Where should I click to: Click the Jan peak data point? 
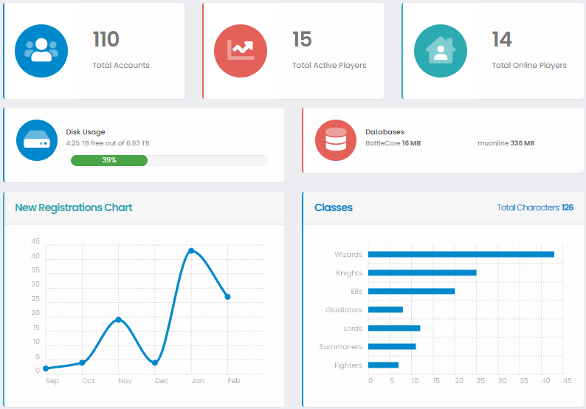tap(191, 250)
